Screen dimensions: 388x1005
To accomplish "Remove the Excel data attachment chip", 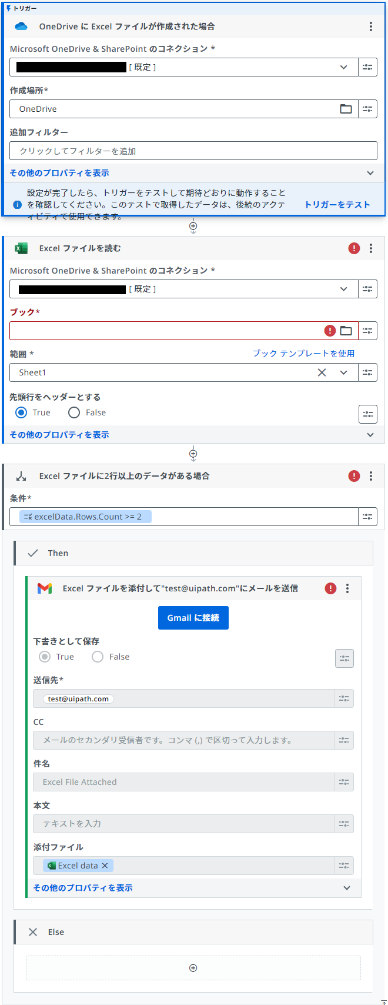I will point(105,866).
